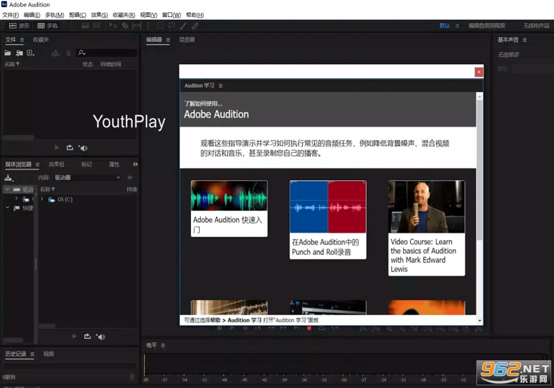Switch to Waveform (波形) editor view
This screenshot has width=554, height=388.
(x=19, y=26)
